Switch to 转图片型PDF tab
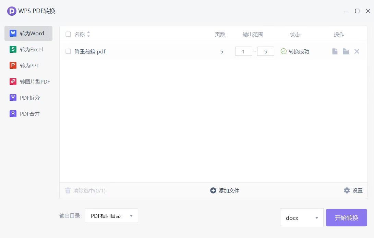The image size is (374, 238). (x=28, y=82)
